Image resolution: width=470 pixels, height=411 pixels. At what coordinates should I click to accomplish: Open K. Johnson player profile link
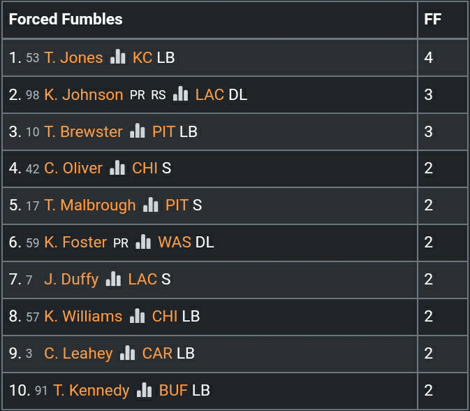[x=83, y=94]
